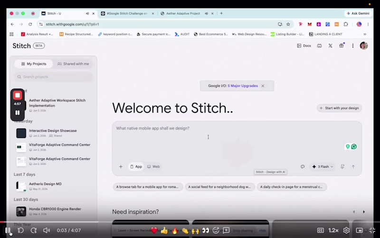Pause the video playback
The image size is (380, 238).
[8, 230]
